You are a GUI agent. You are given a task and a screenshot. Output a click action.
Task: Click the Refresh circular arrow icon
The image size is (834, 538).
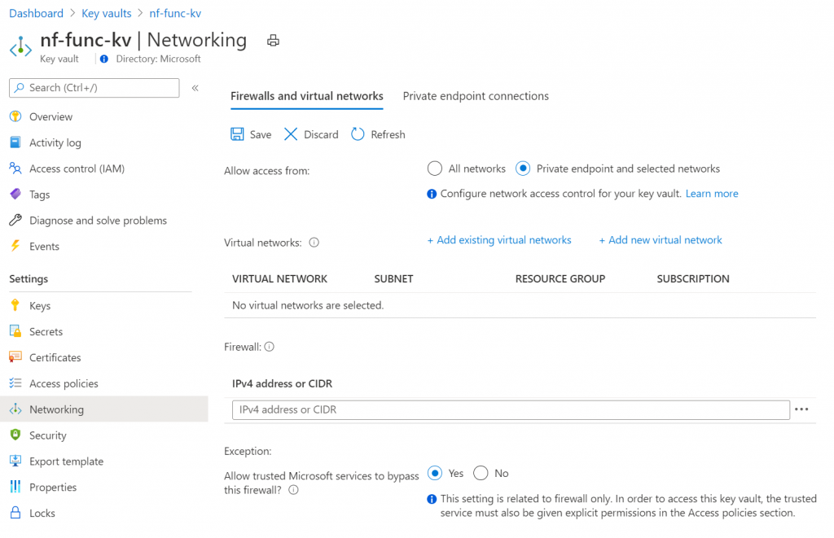(358, 134)
